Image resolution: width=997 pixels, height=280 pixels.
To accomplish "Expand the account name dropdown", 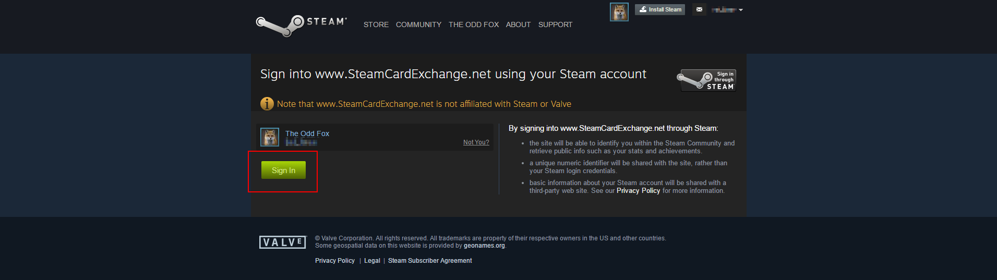I will pos(727,10).
